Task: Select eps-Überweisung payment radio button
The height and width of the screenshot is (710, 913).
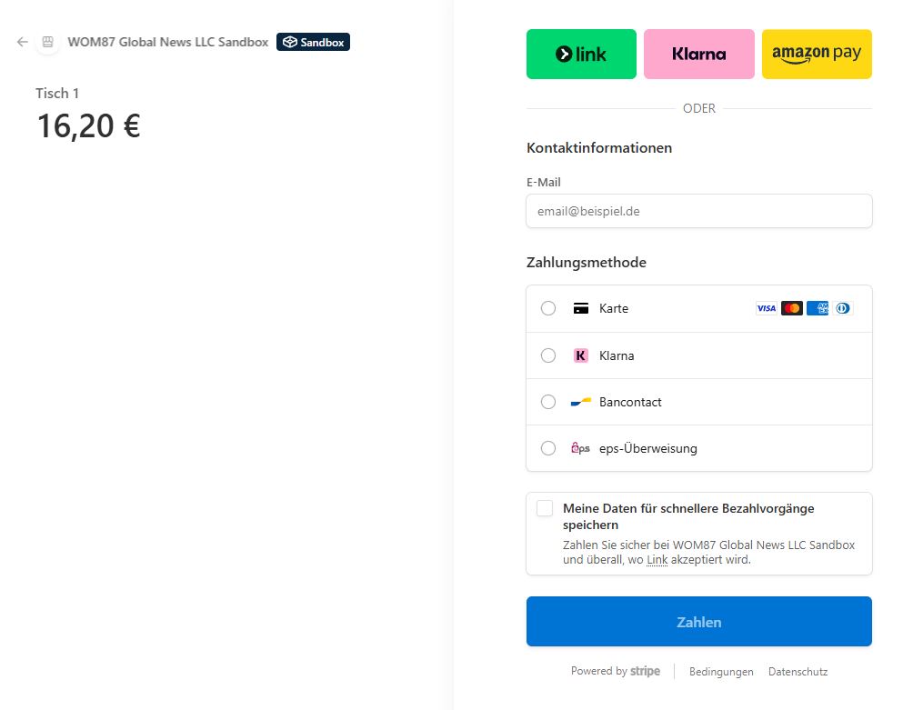Action: [548, 448]
